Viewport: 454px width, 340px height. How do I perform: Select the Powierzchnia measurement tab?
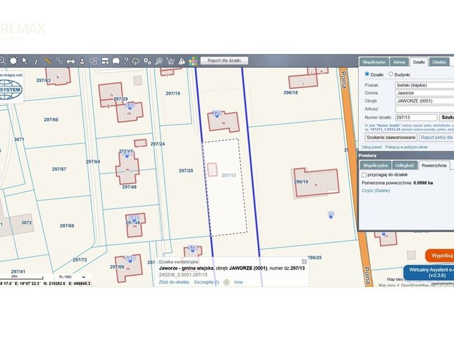pyautogui.click(x=434, y=165)
